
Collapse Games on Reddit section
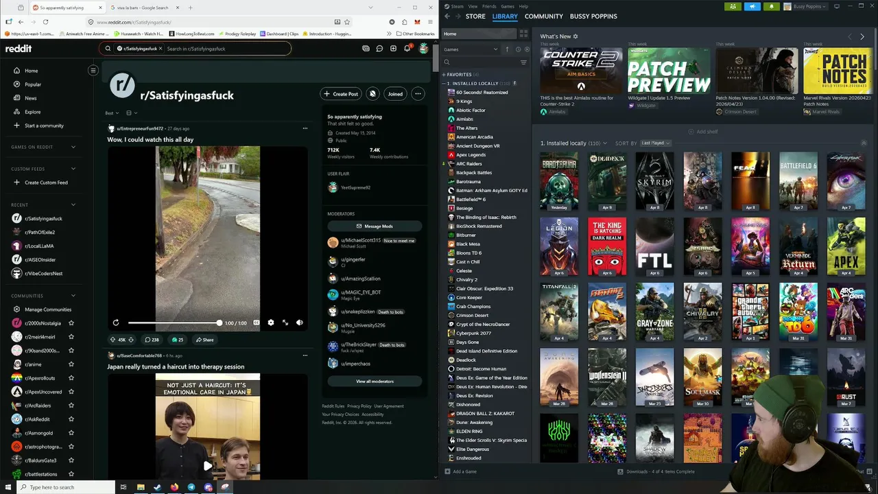[x=73, y=147]
